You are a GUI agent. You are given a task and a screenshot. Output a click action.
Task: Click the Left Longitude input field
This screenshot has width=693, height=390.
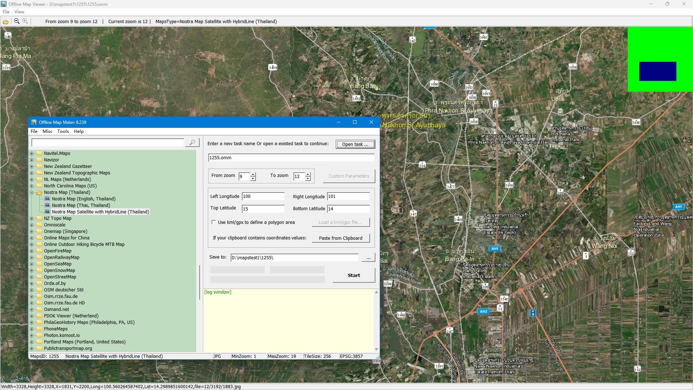coord(263,196)
